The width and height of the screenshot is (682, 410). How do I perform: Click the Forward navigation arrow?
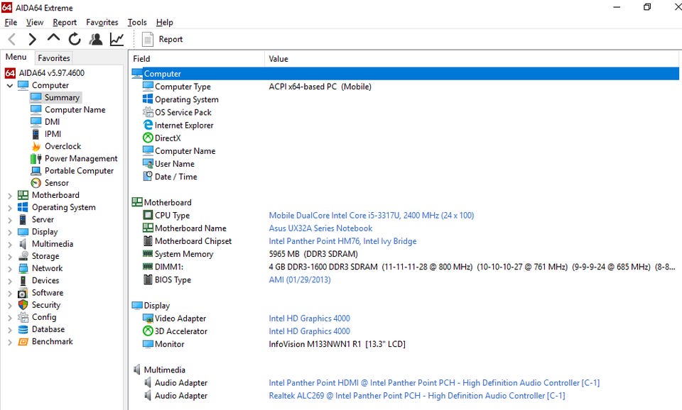[33, 39]
